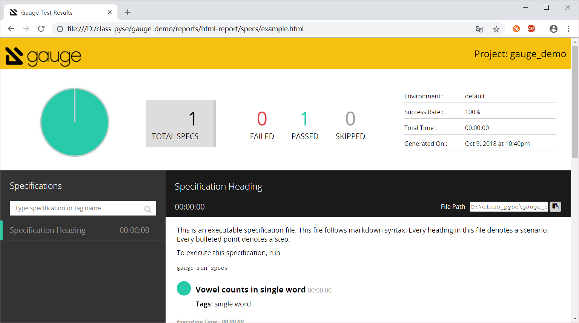Image resolution: width=579 pixels, height=323 pixels.
Task: Reload the report page
Action: 41,29
